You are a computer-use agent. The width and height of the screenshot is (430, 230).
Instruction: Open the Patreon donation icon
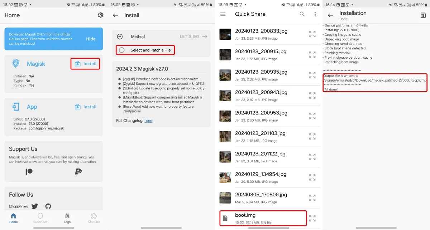(x=29, y=172)
